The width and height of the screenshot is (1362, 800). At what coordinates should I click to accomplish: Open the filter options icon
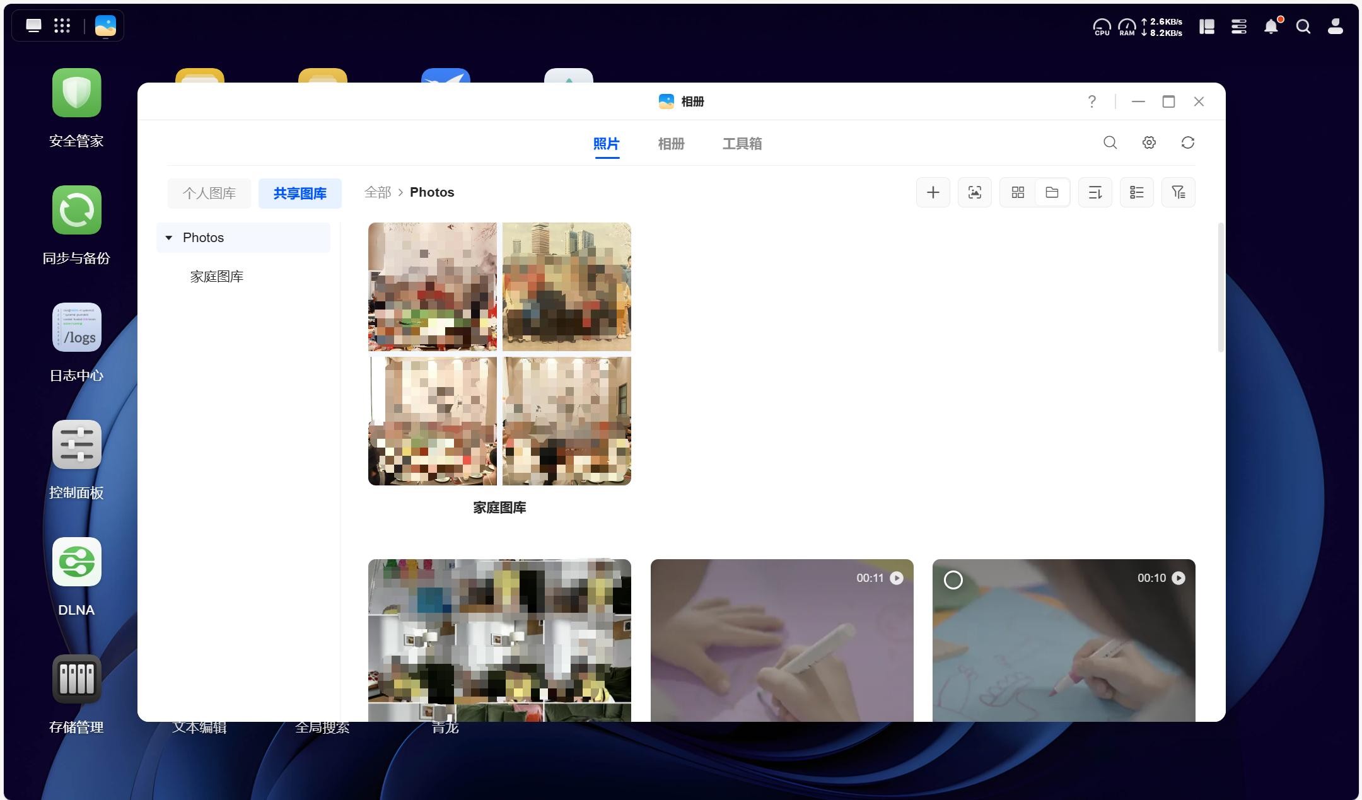[1178, 192]
